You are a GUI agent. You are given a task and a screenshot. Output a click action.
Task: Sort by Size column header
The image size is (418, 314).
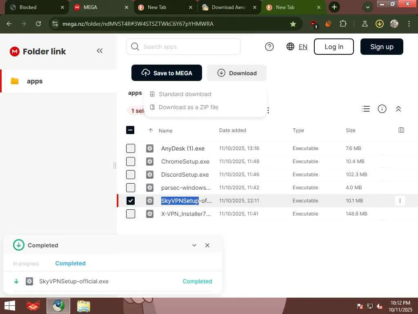click(x=350, y=130)
